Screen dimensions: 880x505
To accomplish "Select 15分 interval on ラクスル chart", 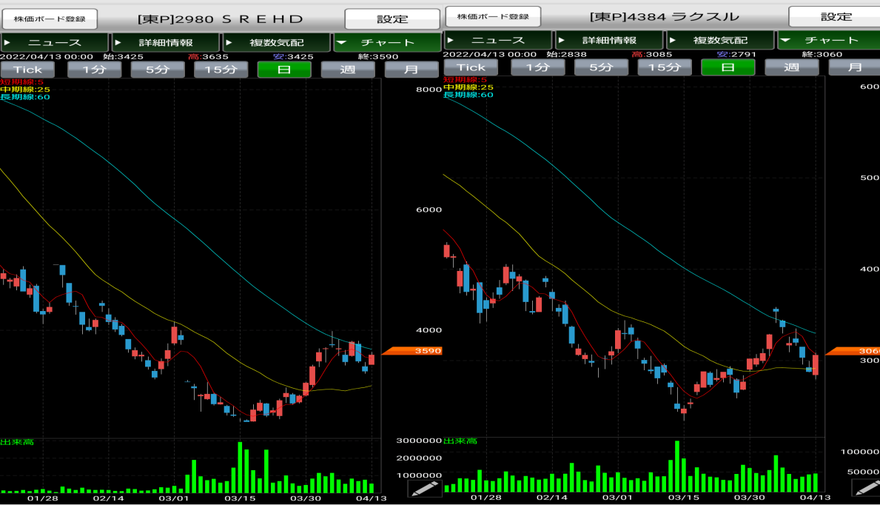I will [665, 67].
